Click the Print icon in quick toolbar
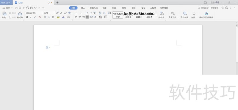Viewport: 238px width, 110px height. (x=27, y=8)
